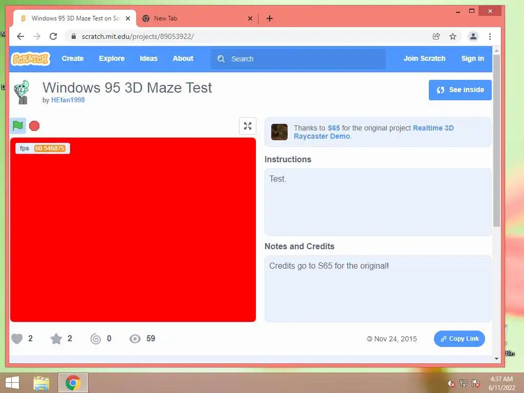This screenshot has height=393, width=524.
Task: Click the network tray icon
Action: tap(464, 383)
